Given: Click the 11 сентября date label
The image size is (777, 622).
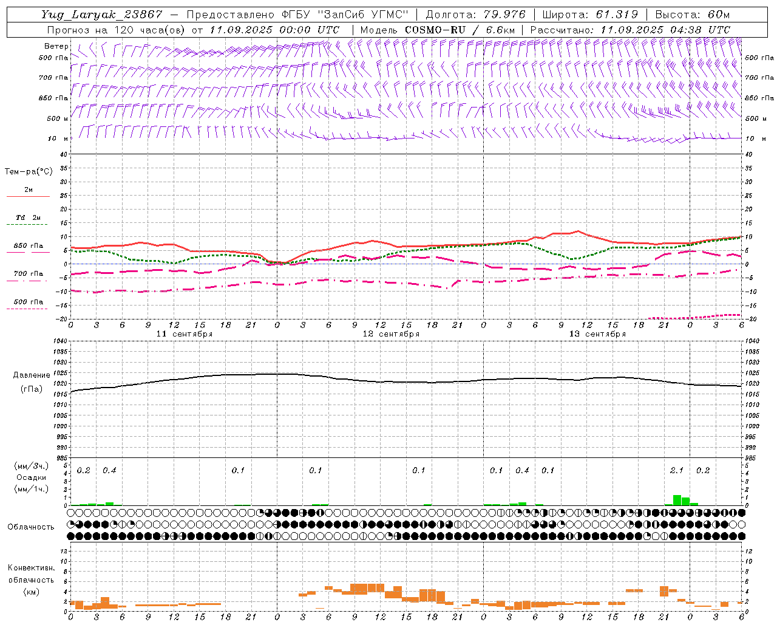Looking at the screenshot, I should 184,334.
